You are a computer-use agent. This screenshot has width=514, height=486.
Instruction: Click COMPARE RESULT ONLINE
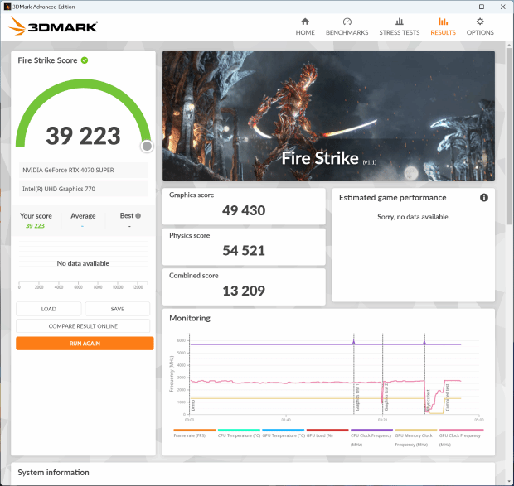tap(83, 326)
